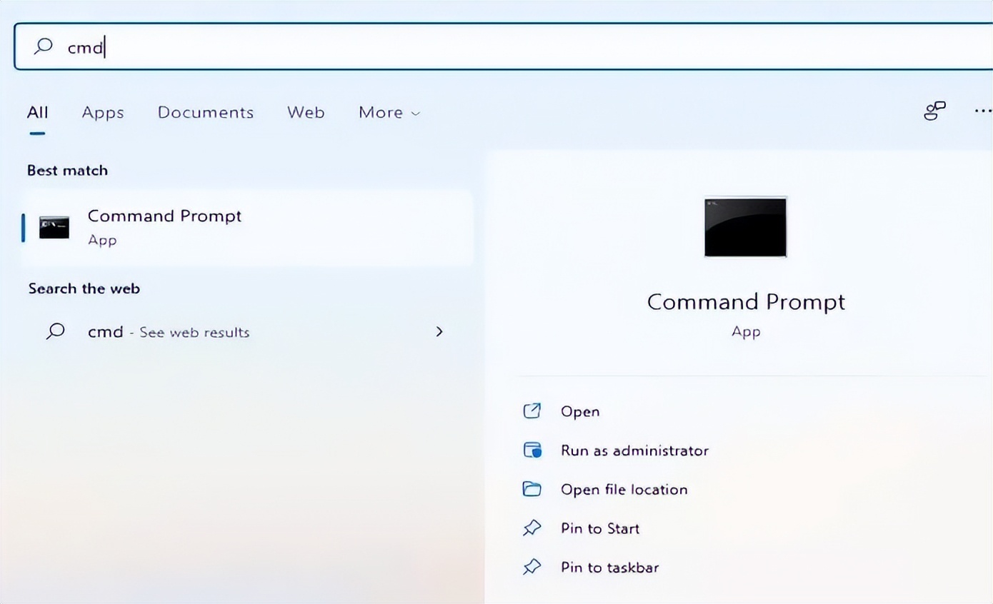Expand the cmd web results chevron
The height and width of the screenshot is (604, 993).
pyautogui.click(x=439, y=331)
